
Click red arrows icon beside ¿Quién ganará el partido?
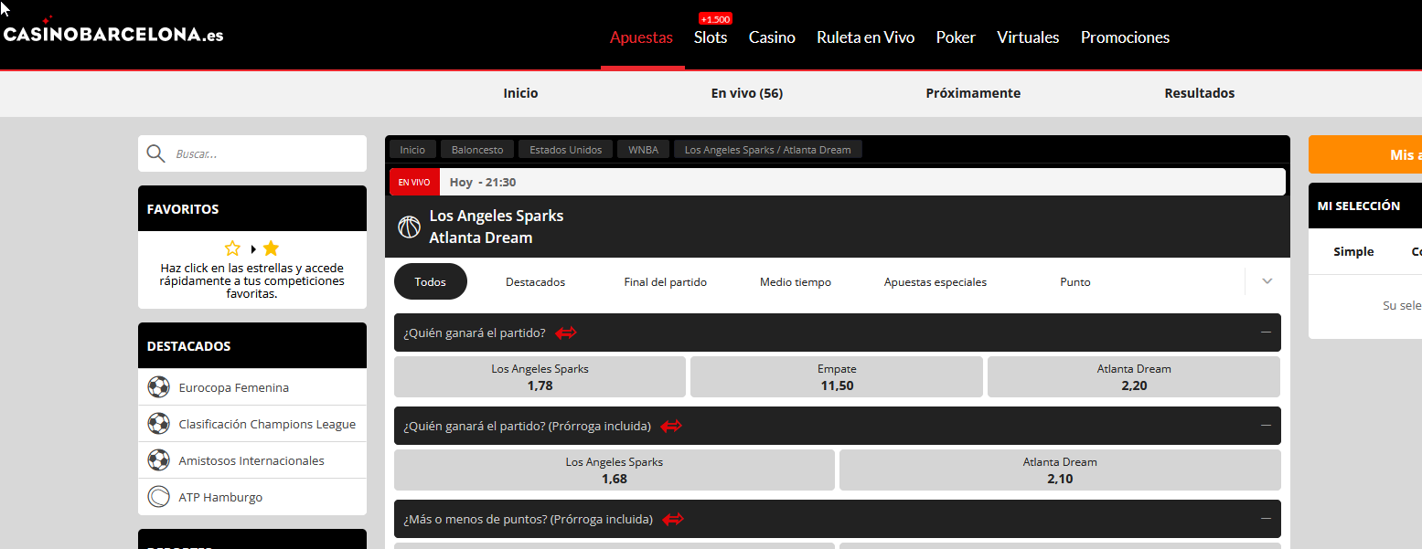click(566, 333)
